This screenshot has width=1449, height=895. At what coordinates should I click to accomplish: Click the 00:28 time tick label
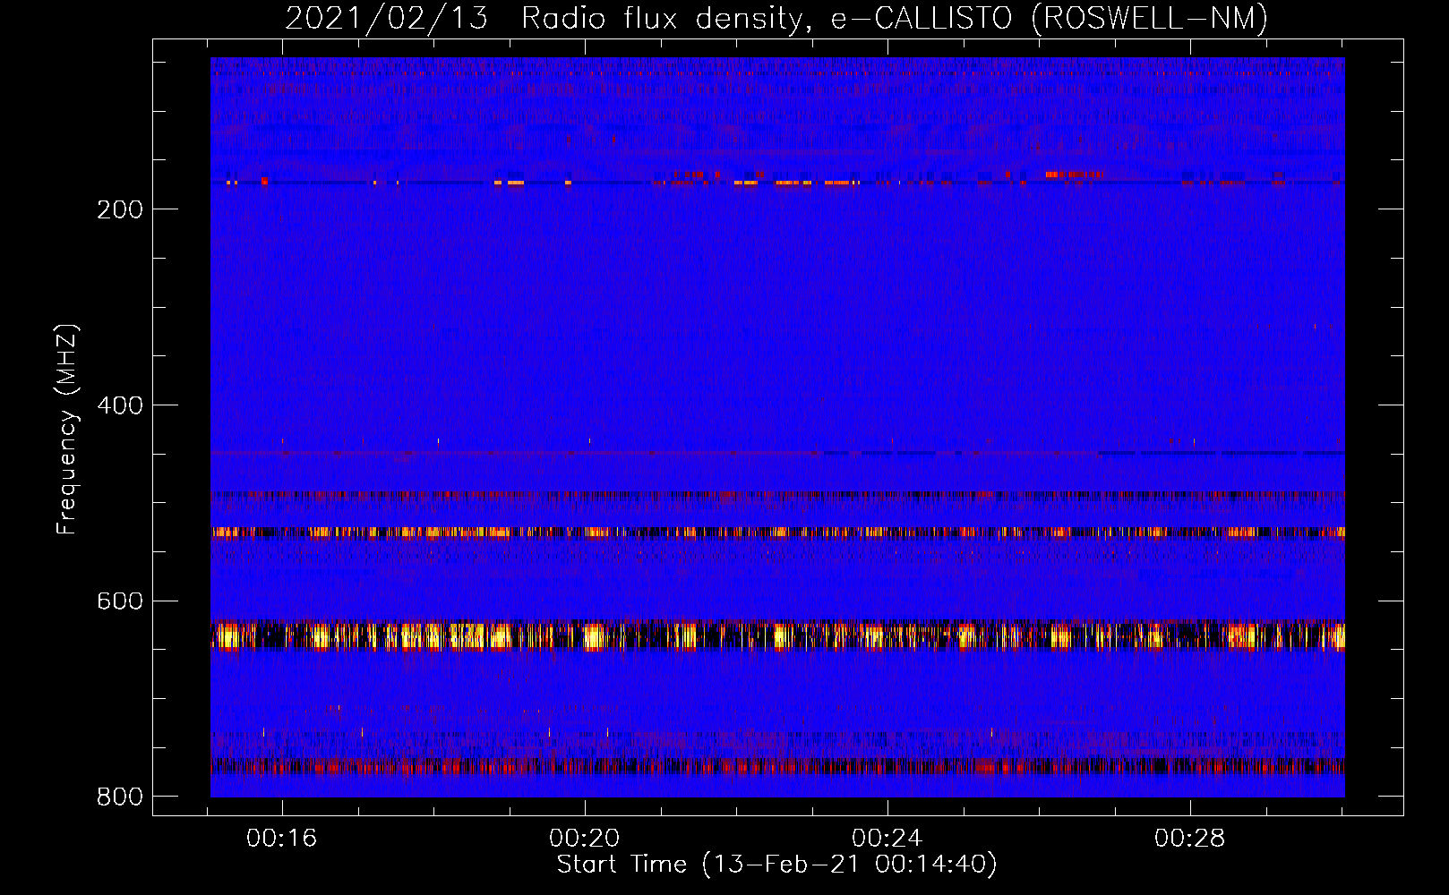click(1190, 839)
